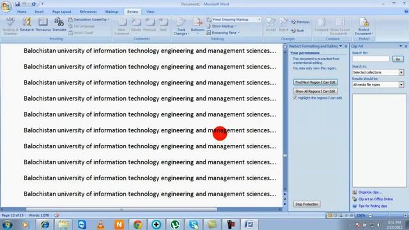Click the zoom slider in status bar

[389, 215]
